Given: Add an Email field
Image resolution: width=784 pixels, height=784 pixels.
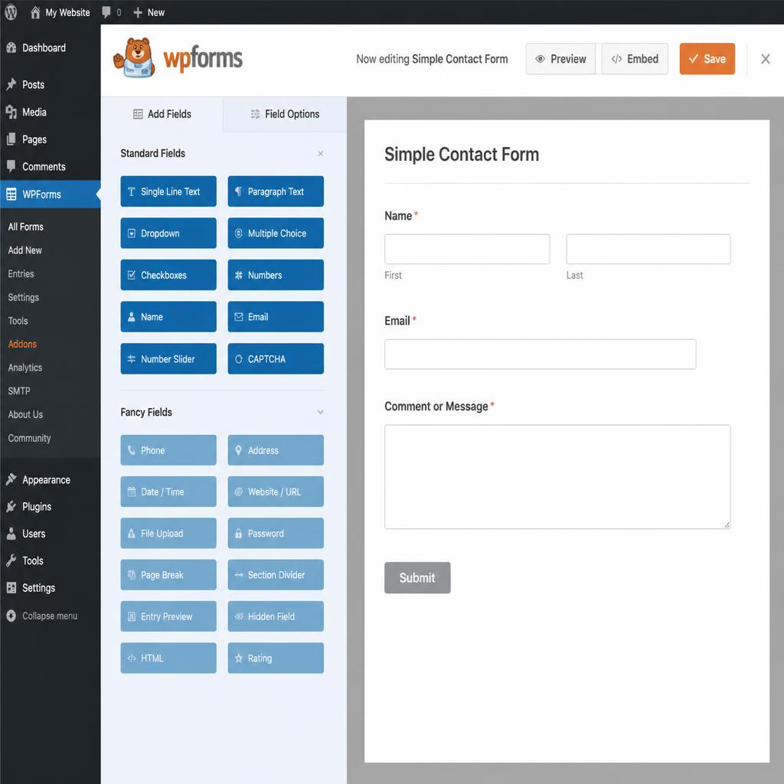Looking at the screenshot, I should pyautogui.click(x=276, y=316).
